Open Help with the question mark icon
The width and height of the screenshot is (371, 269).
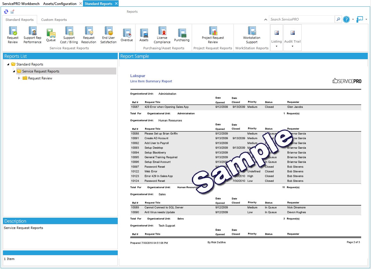tap(346, 19)
